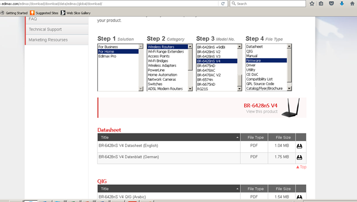This screenshot has width=357, height=202.
Task: Open Getting Started bookmark
Action: tap(14, 13)
